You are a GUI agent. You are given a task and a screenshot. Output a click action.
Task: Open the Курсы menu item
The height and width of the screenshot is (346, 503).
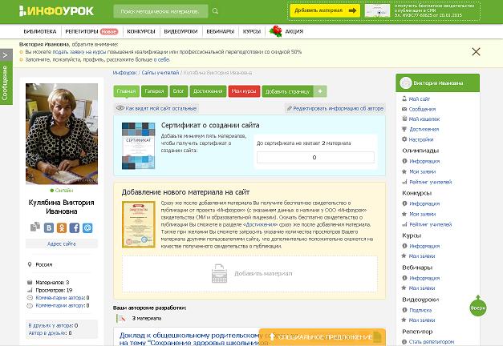[252, 31]
